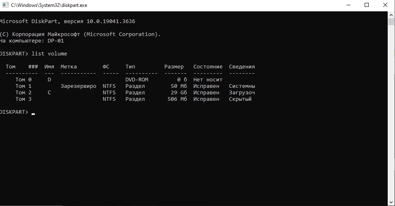
Task: Click the vertical scrollbar track
Action: pos(391,121)
